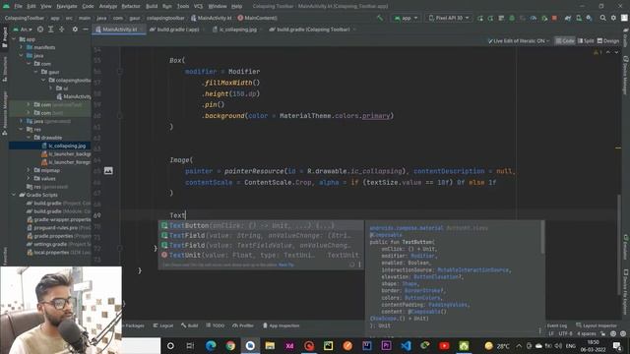Click the red Stop button in toolbar
The image size is (630, 354).
click(x=554, y=18)
